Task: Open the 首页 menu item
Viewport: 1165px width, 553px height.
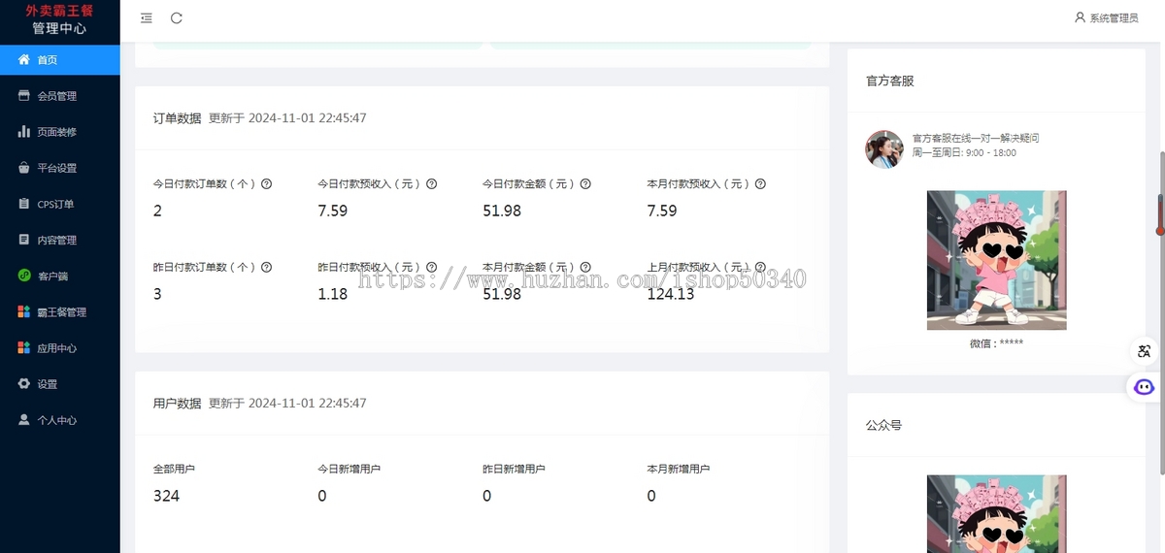Action: (x=60, y=60)
